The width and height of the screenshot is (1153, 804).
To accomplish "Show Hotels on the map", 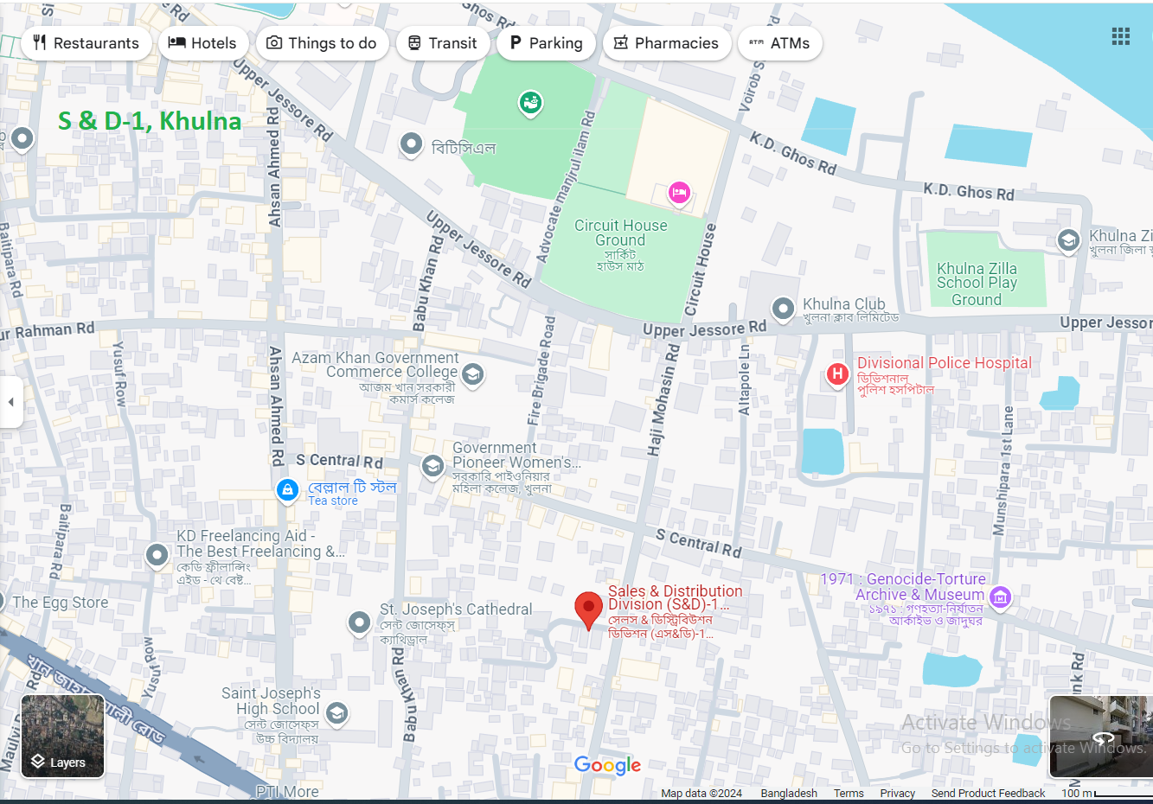I will click(x=202, y=43).
